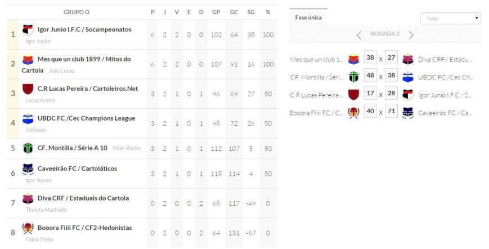Screen dimensions: 489x249
Task: Click C.R Lucas Pereira maroon shield in standings
Action: pos(28,88)
